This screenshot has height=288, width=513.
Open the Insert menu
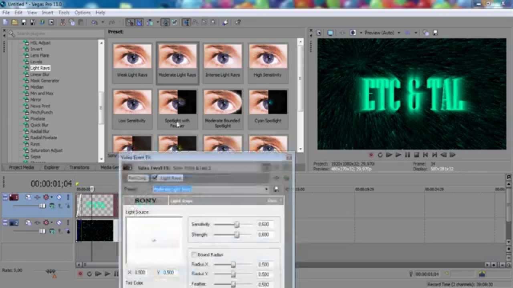click(47, 13)
